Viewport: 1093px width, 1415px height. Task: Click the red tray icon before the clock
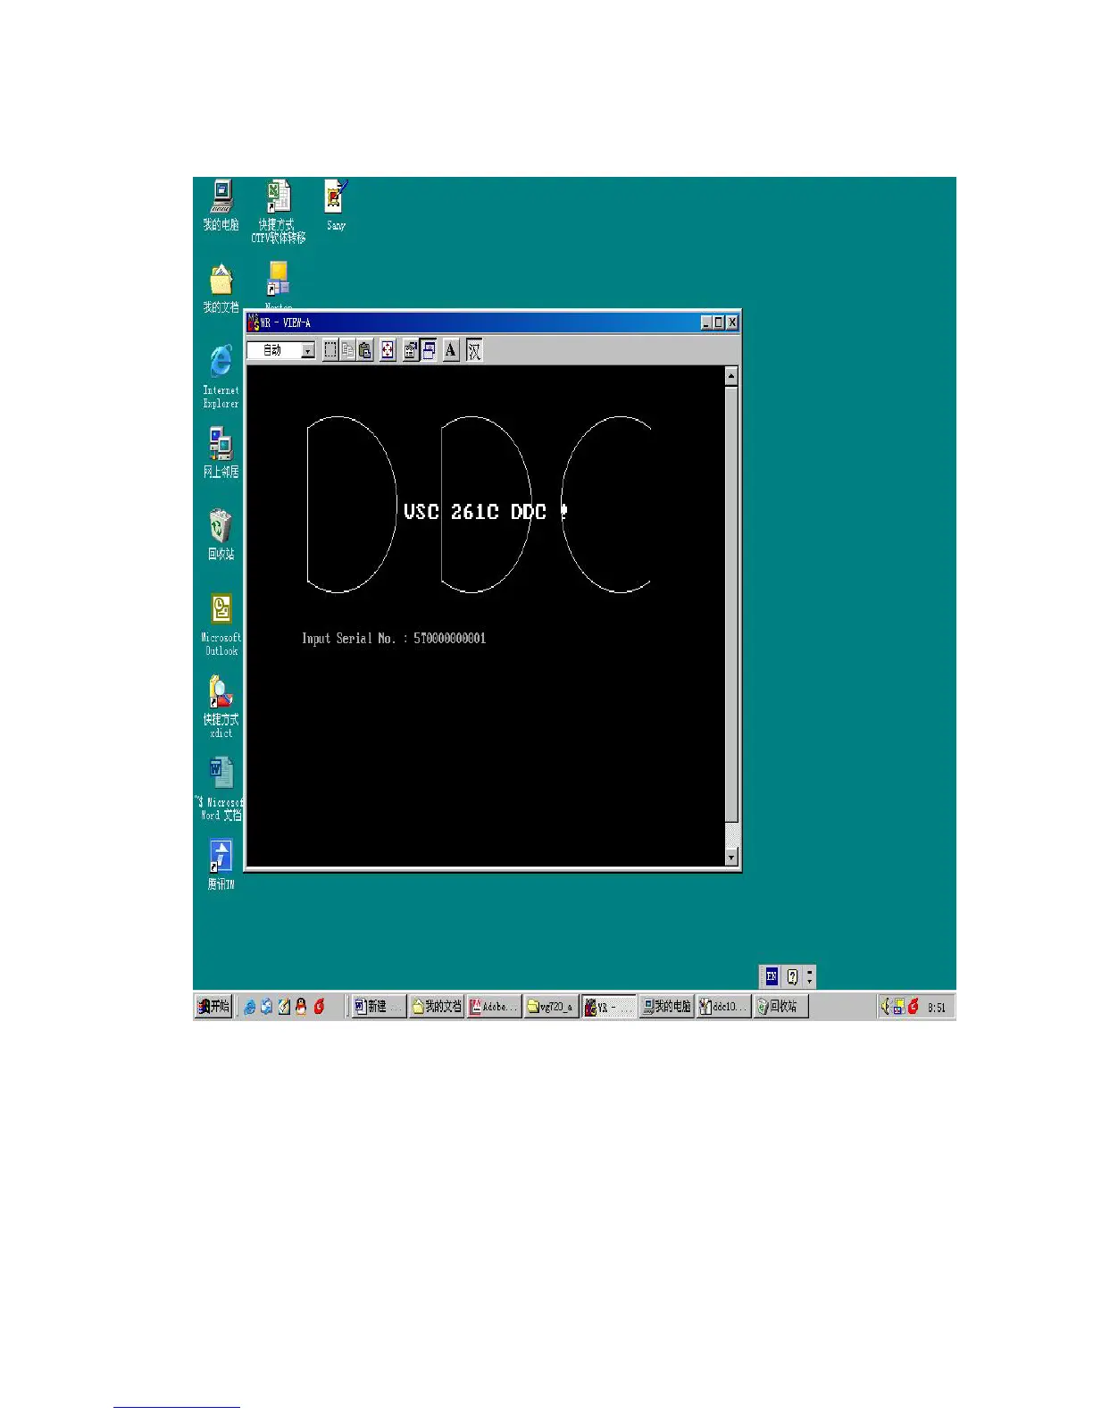[914, 1007]
